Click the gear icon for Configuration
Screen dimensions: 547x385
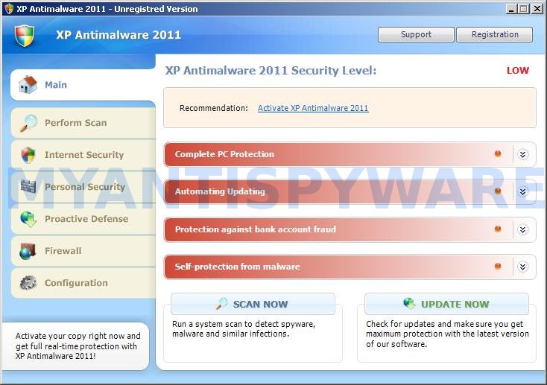pos(28,283)
